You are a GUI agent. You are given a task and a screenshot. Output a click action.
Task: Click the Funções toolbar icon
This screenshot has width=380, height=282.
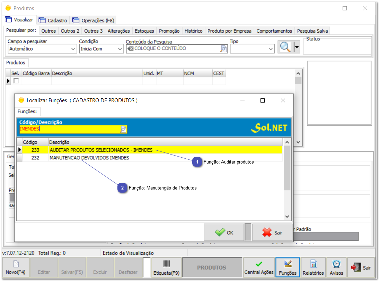click(x=288, y=264)
